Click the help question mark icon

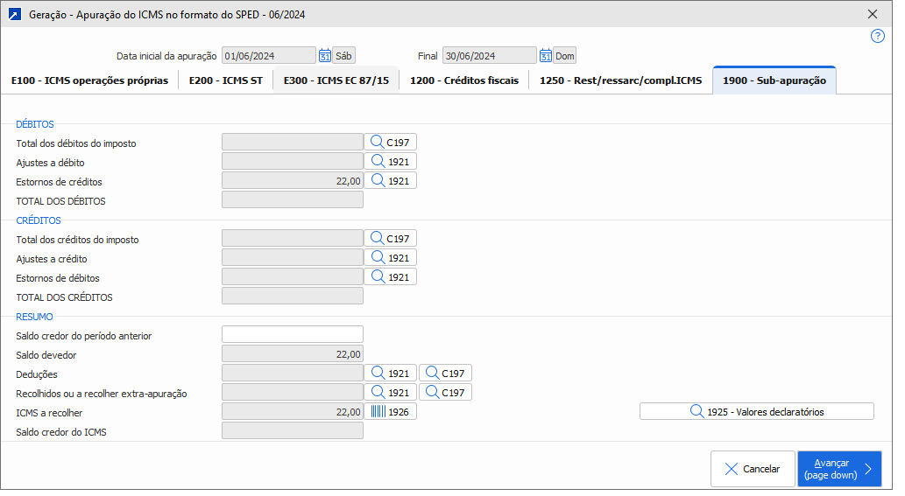[877, 36]
